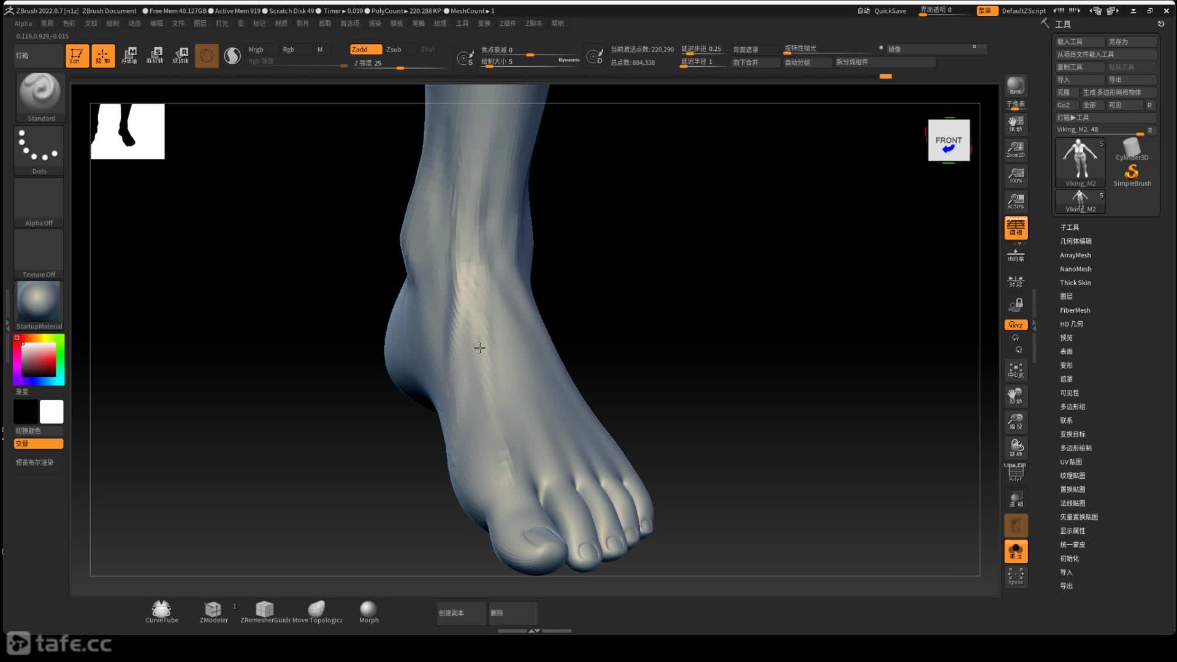Image resolution: width=1177 pixels, height=662 pixels.
Task: Click the BPR render button
Action: pyautogui.click(x=1016, y=86)
